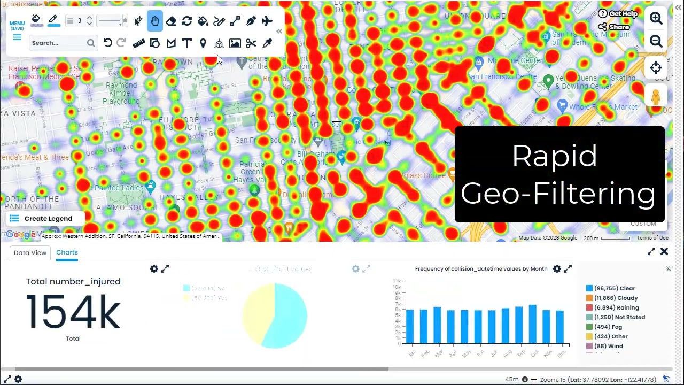Select the ruler measure tool
Viewport: 684px width, 385px height.
tap(138, 43)
